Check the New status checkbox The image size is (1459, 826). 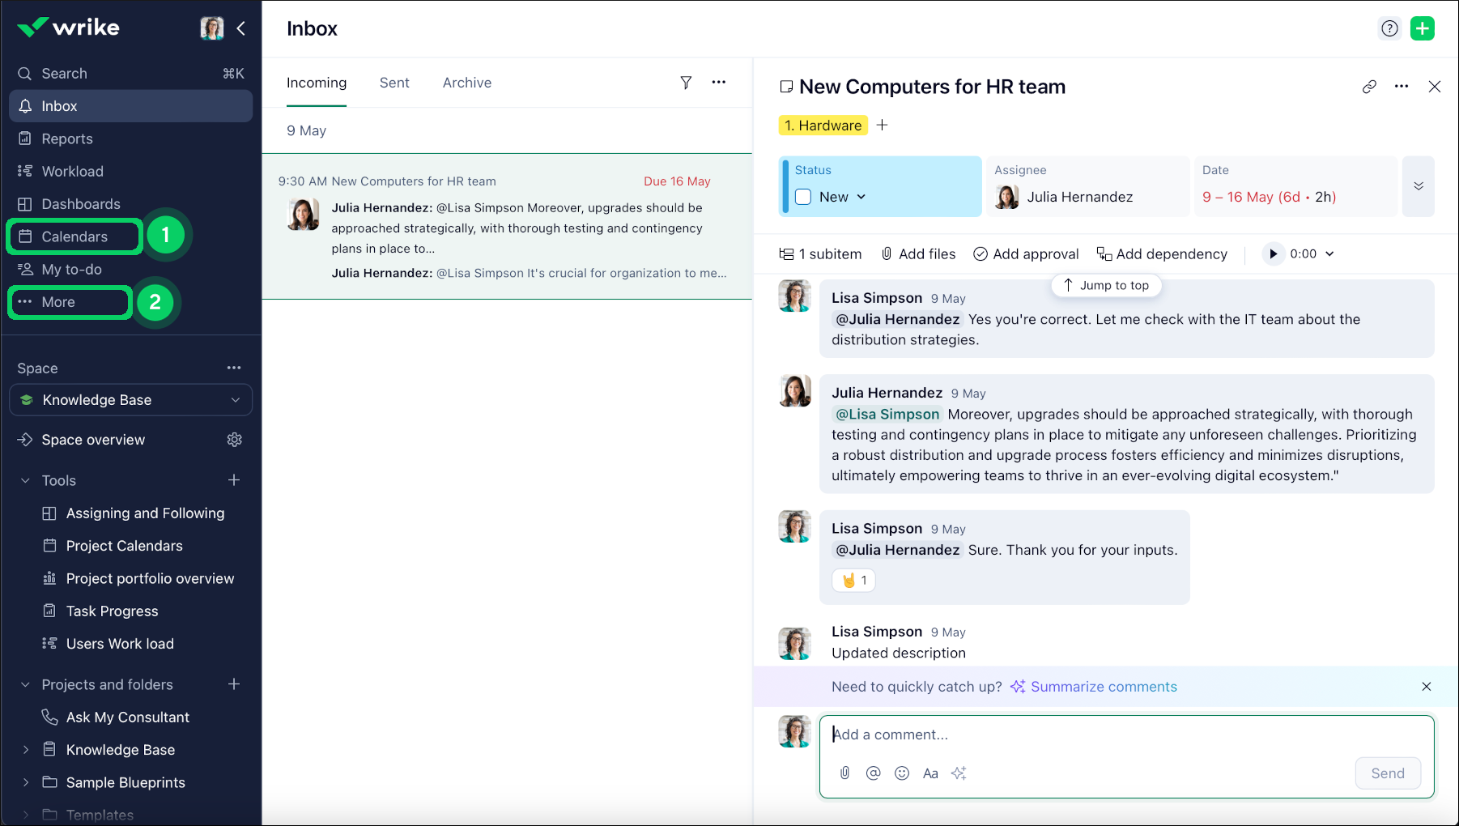coord(803,197)
